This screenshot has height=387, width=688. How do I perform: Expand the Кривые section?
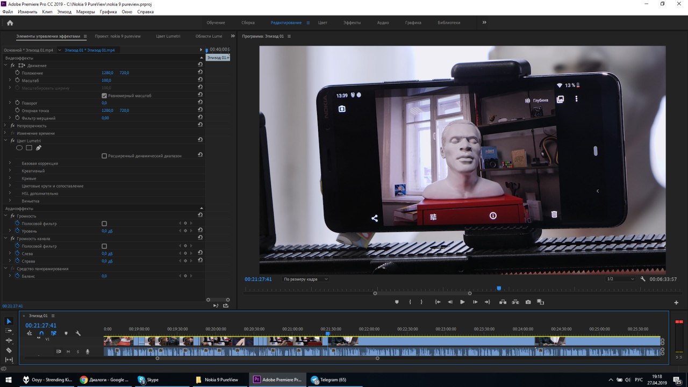[10, 178]
